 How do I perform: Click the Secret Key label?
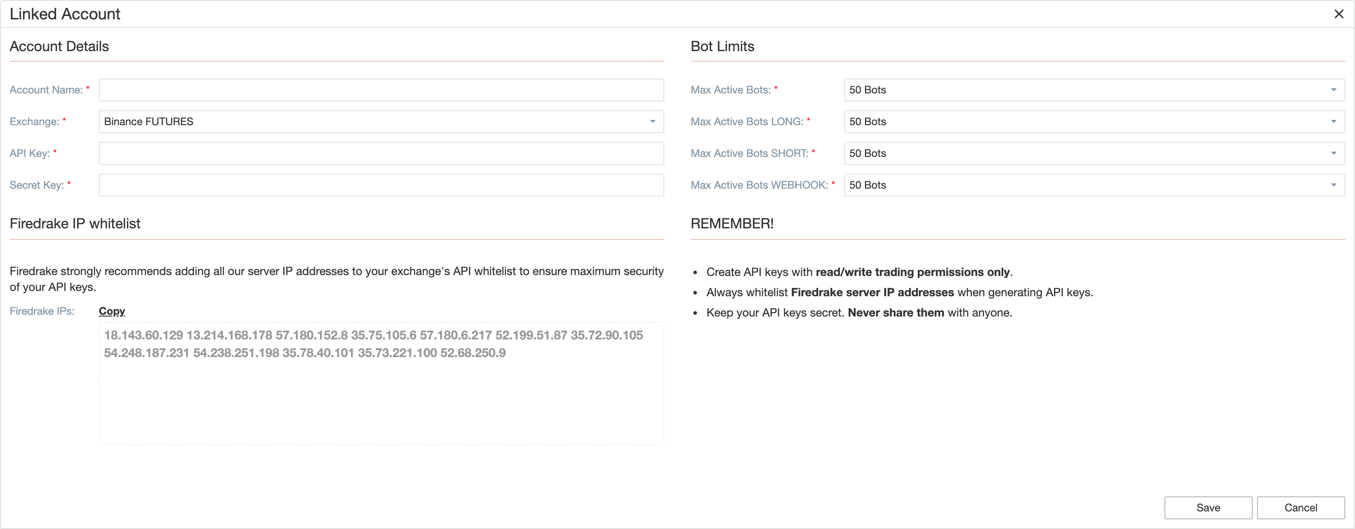point(37,185)
